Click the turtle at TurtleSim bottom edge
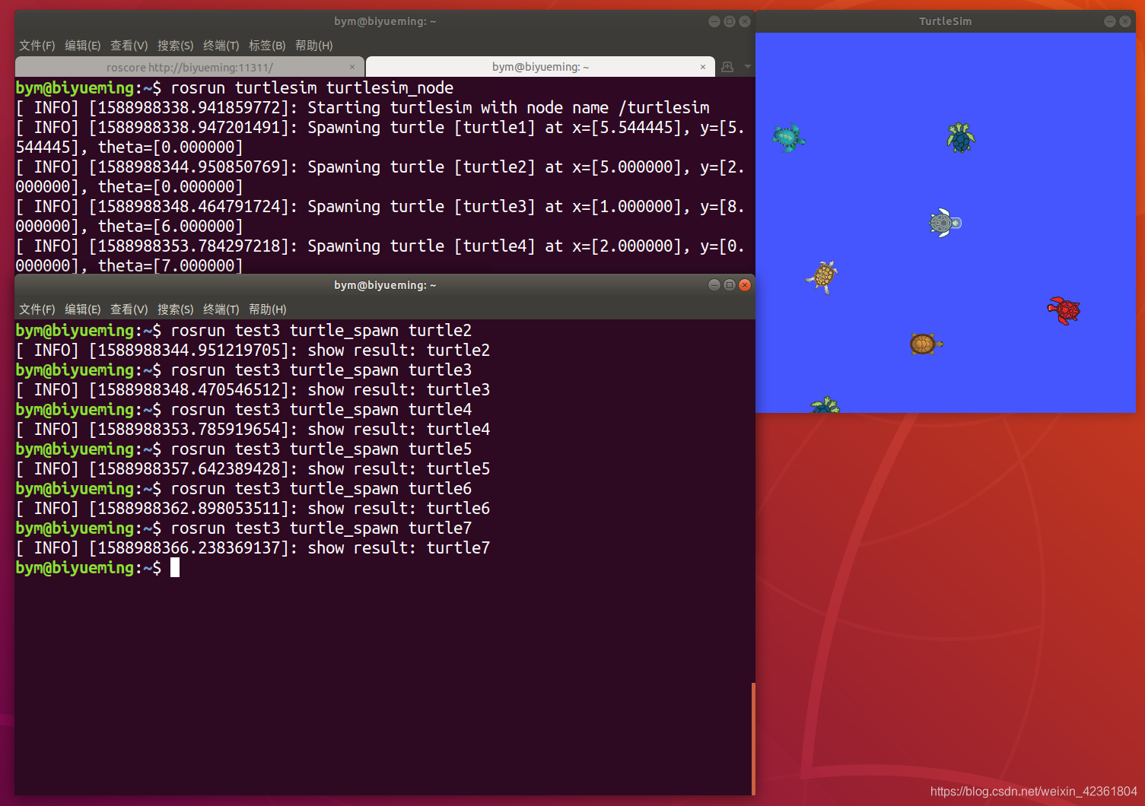The width and height of the screenshot is (1145, 806). click(x=825, y=405)
